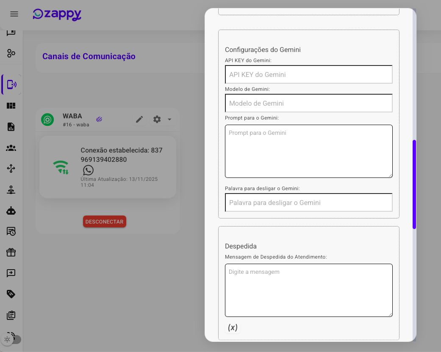The image size is (441, 352).
Task: Open the gift icon in sidebar
Action: [11, 252]
